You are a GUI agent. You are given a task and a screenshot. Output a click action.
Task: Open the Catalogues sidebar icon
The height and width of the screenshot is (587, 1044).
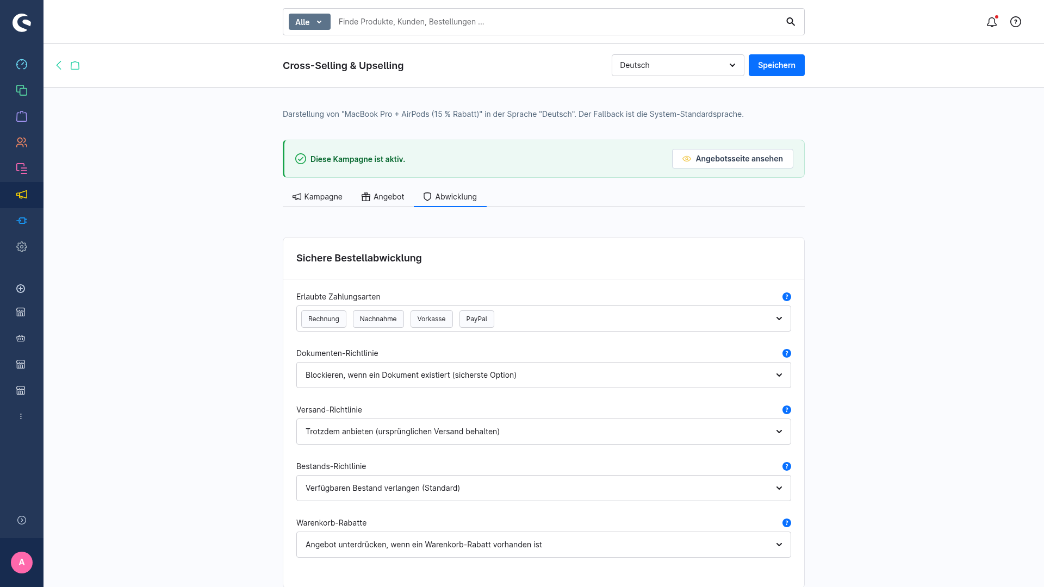[22, 90]
